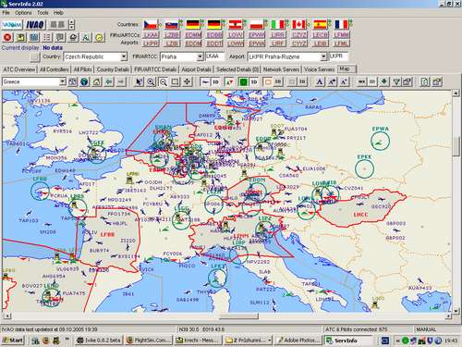Click the zoom in magnifier on map toolbar
This screenshot has width=462, height=347.
[x=151, y=81]
